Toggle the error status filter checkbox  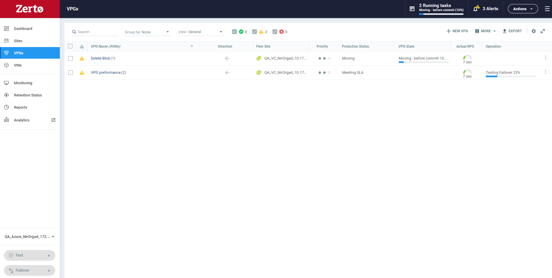pos(275,32)
